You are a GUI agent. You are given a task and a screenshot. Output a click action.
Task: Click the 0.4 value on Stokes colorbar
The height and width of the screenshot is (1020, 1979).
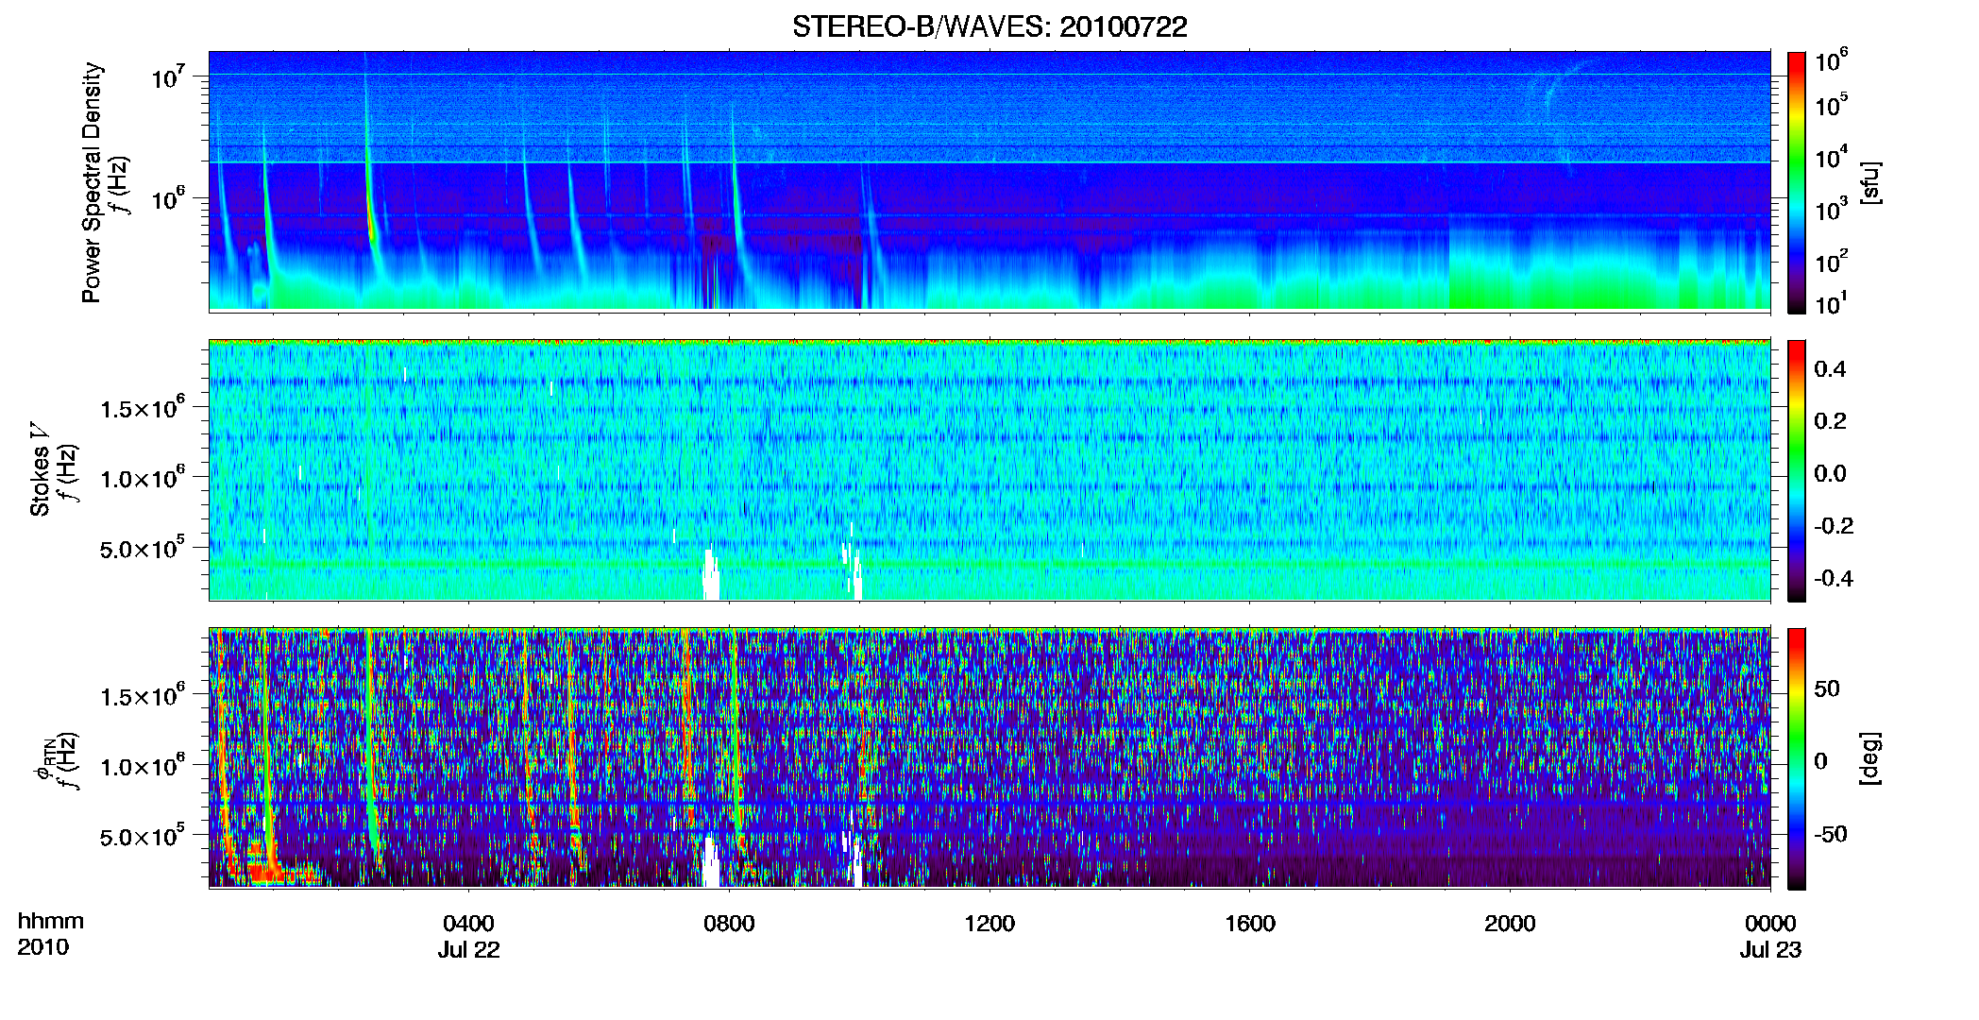pos(1830,369)
